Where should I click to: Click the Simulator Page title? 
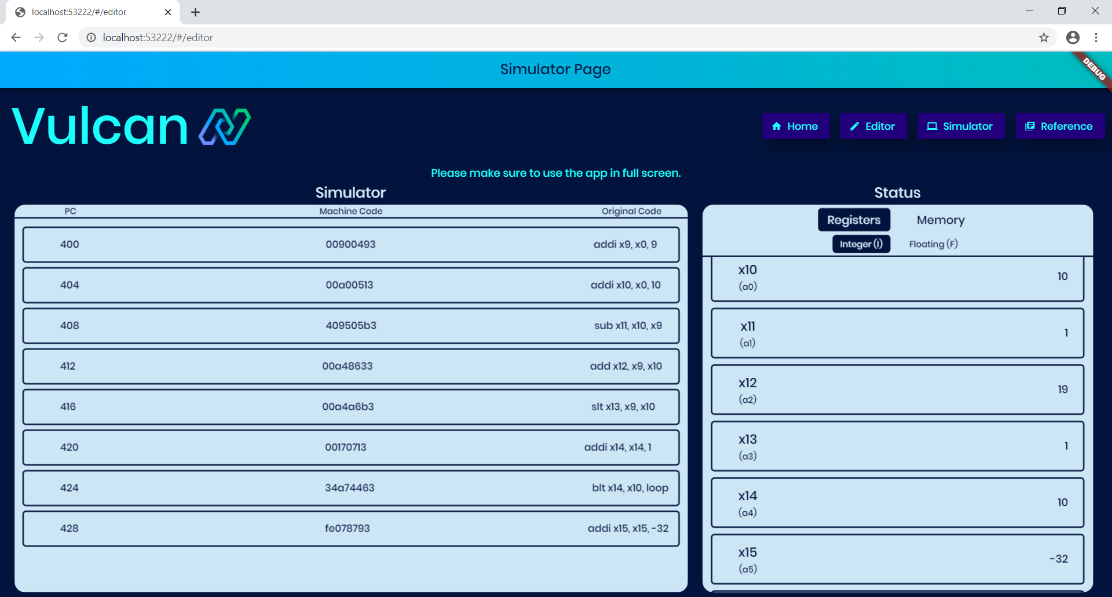pyautogui.click(x=555, y=70)
